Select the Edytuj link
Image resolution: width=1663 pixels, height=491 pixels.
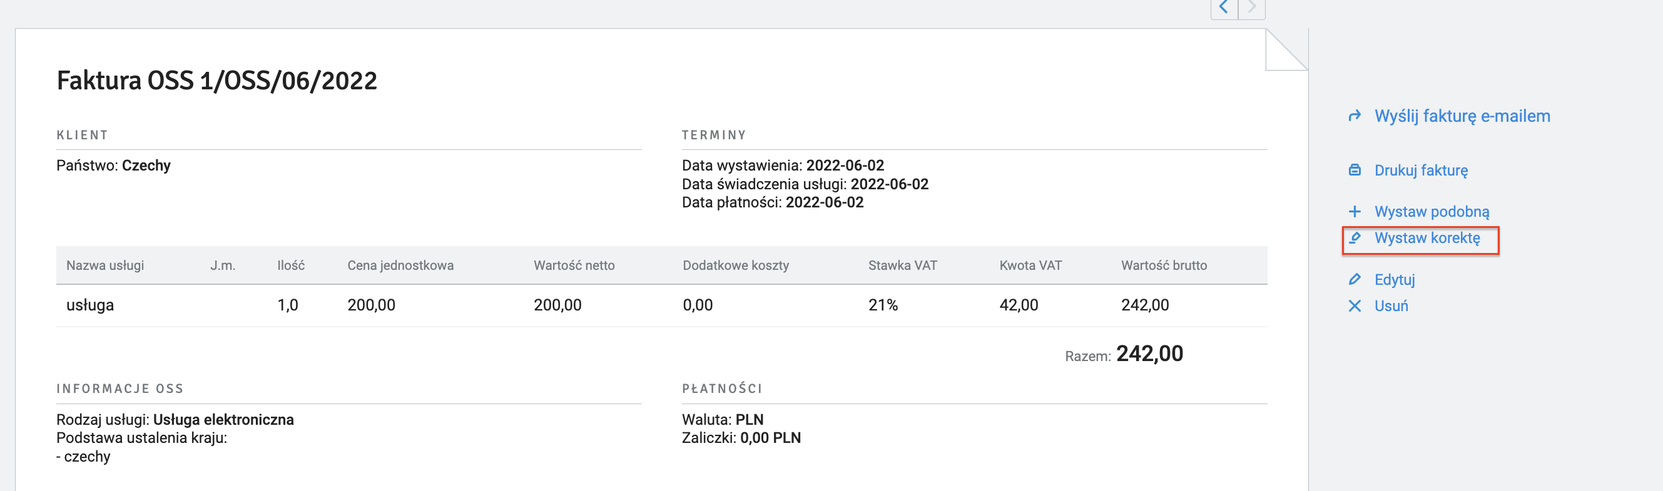tap(1395, 279)
